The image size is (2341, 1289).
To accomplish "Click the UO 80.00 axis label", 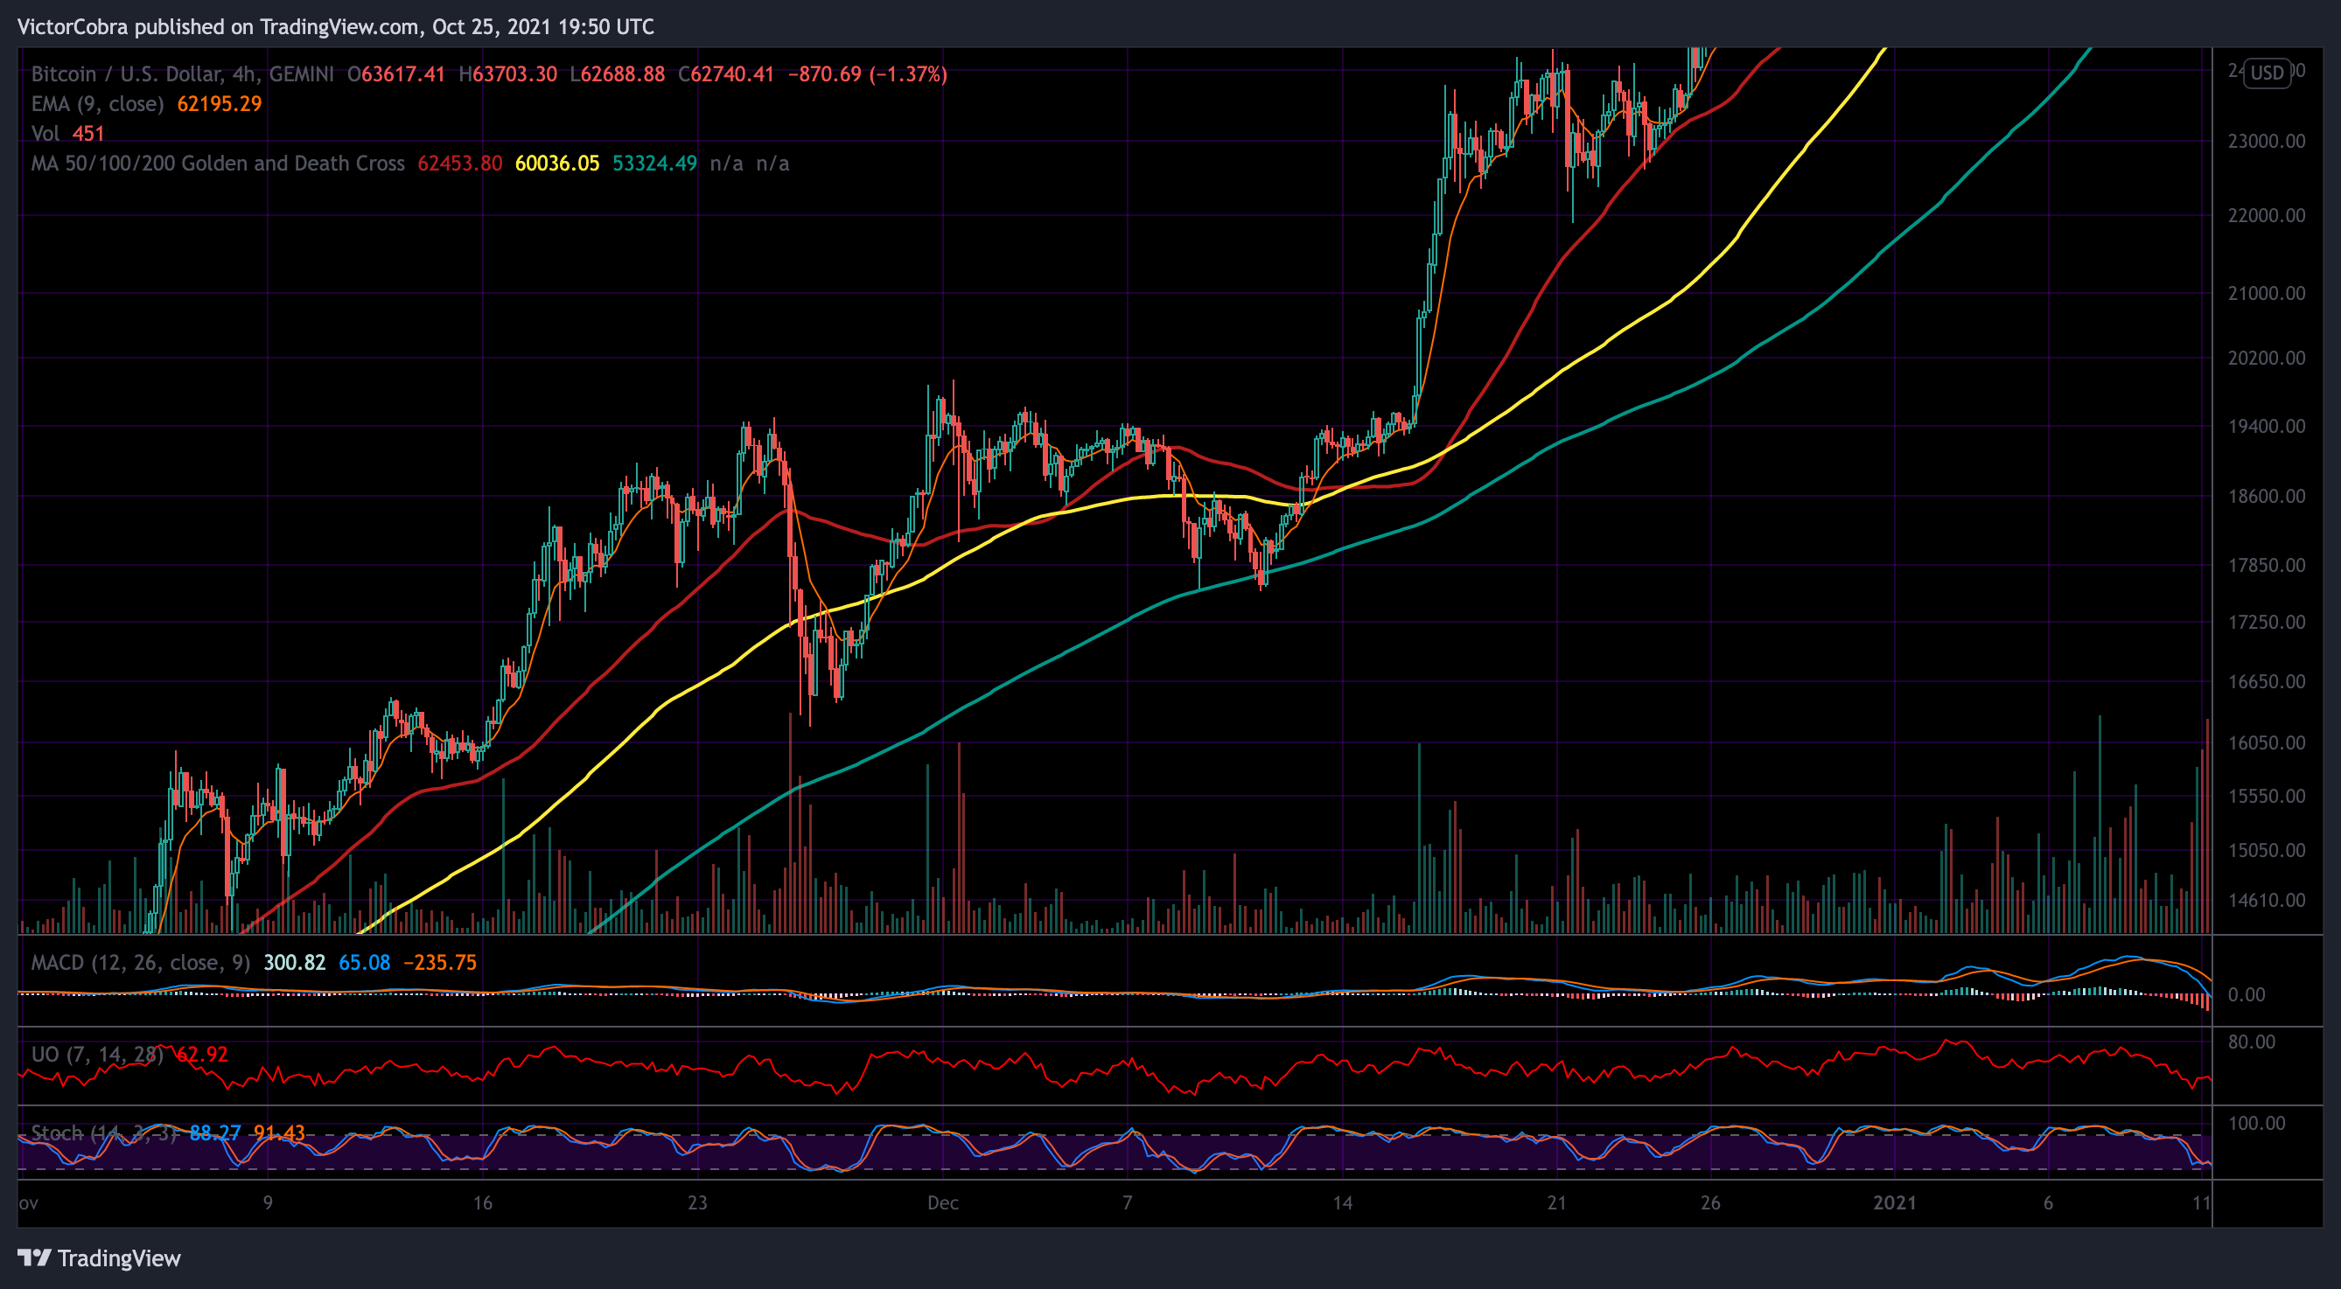I will pos(2251,1042).
